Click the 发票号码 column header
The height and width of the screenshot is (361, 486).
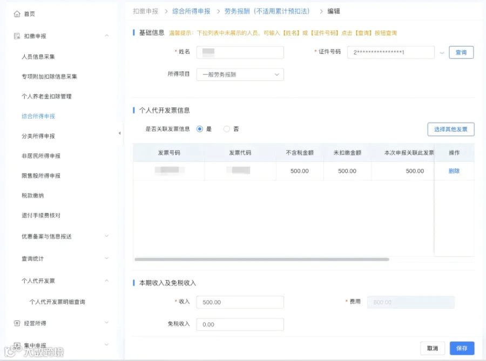169,153
